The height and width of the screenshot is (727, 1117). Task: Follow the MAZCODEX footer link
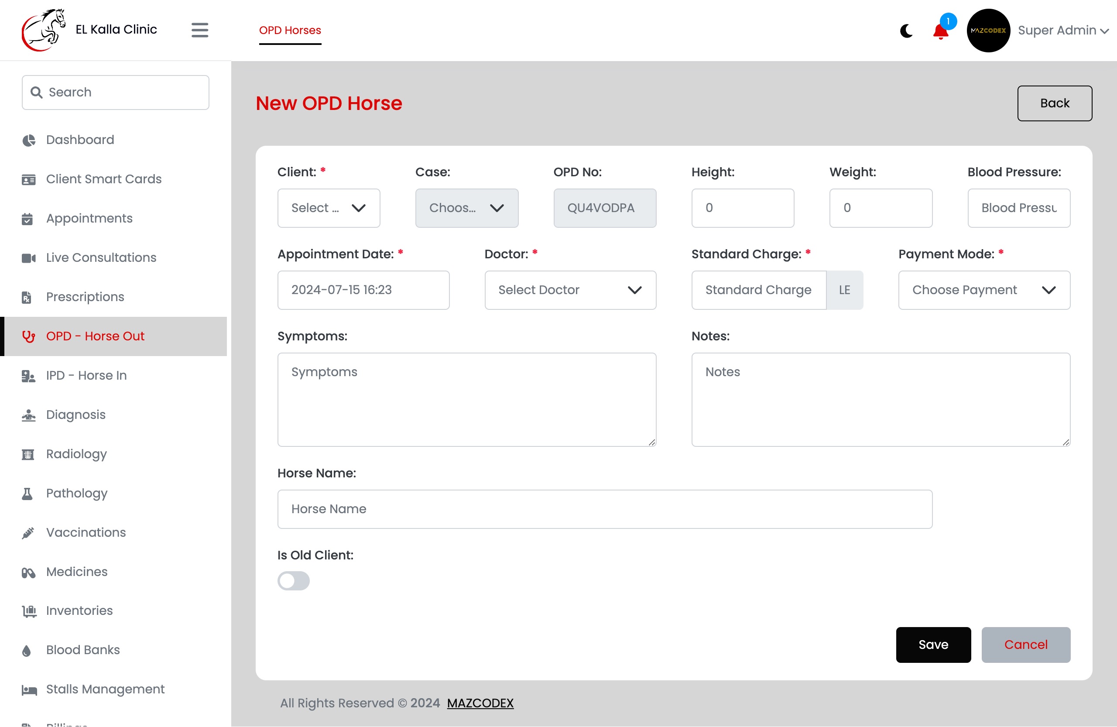(480, 703)
